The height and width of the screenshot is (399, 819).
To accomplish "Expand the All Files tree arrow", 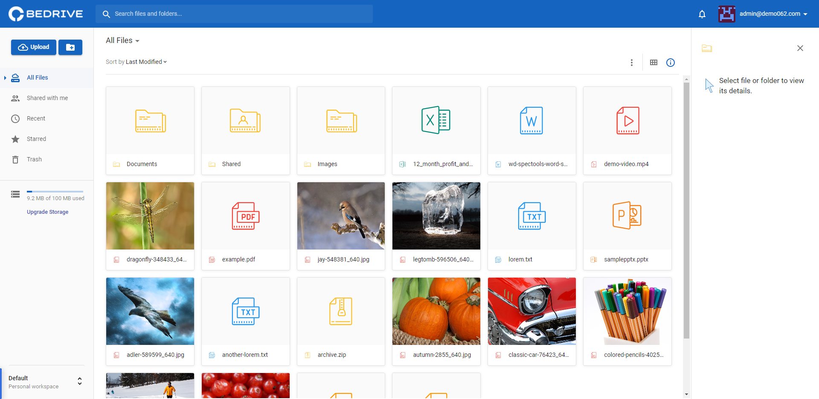I will [5, 78].
